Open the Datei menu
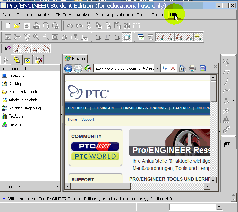The width and height of the screenshot is (238, 212). [7, 15]
